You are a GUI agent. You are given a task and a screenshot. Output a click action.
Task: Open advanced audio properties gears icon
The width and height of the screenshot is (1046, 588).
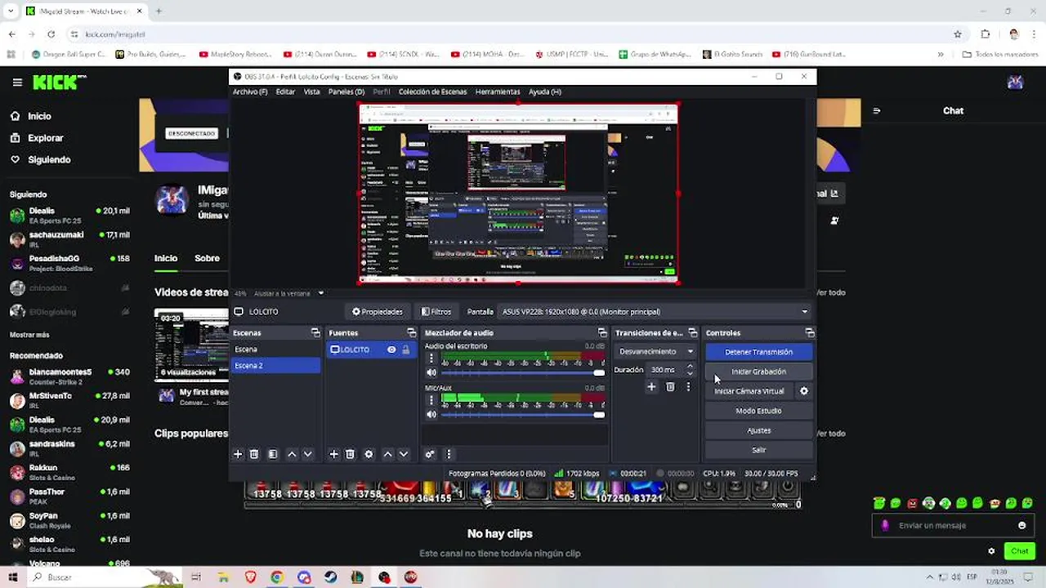[430, 454]
